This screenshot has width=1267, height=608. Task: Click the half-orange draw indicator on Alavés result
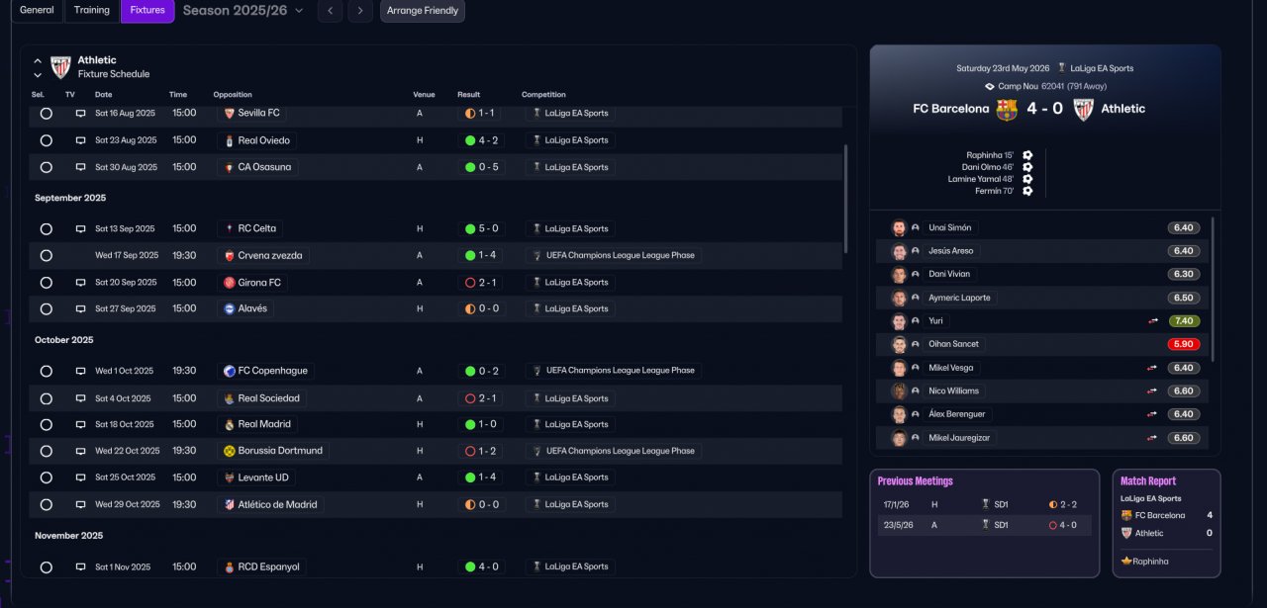(470, 308)
